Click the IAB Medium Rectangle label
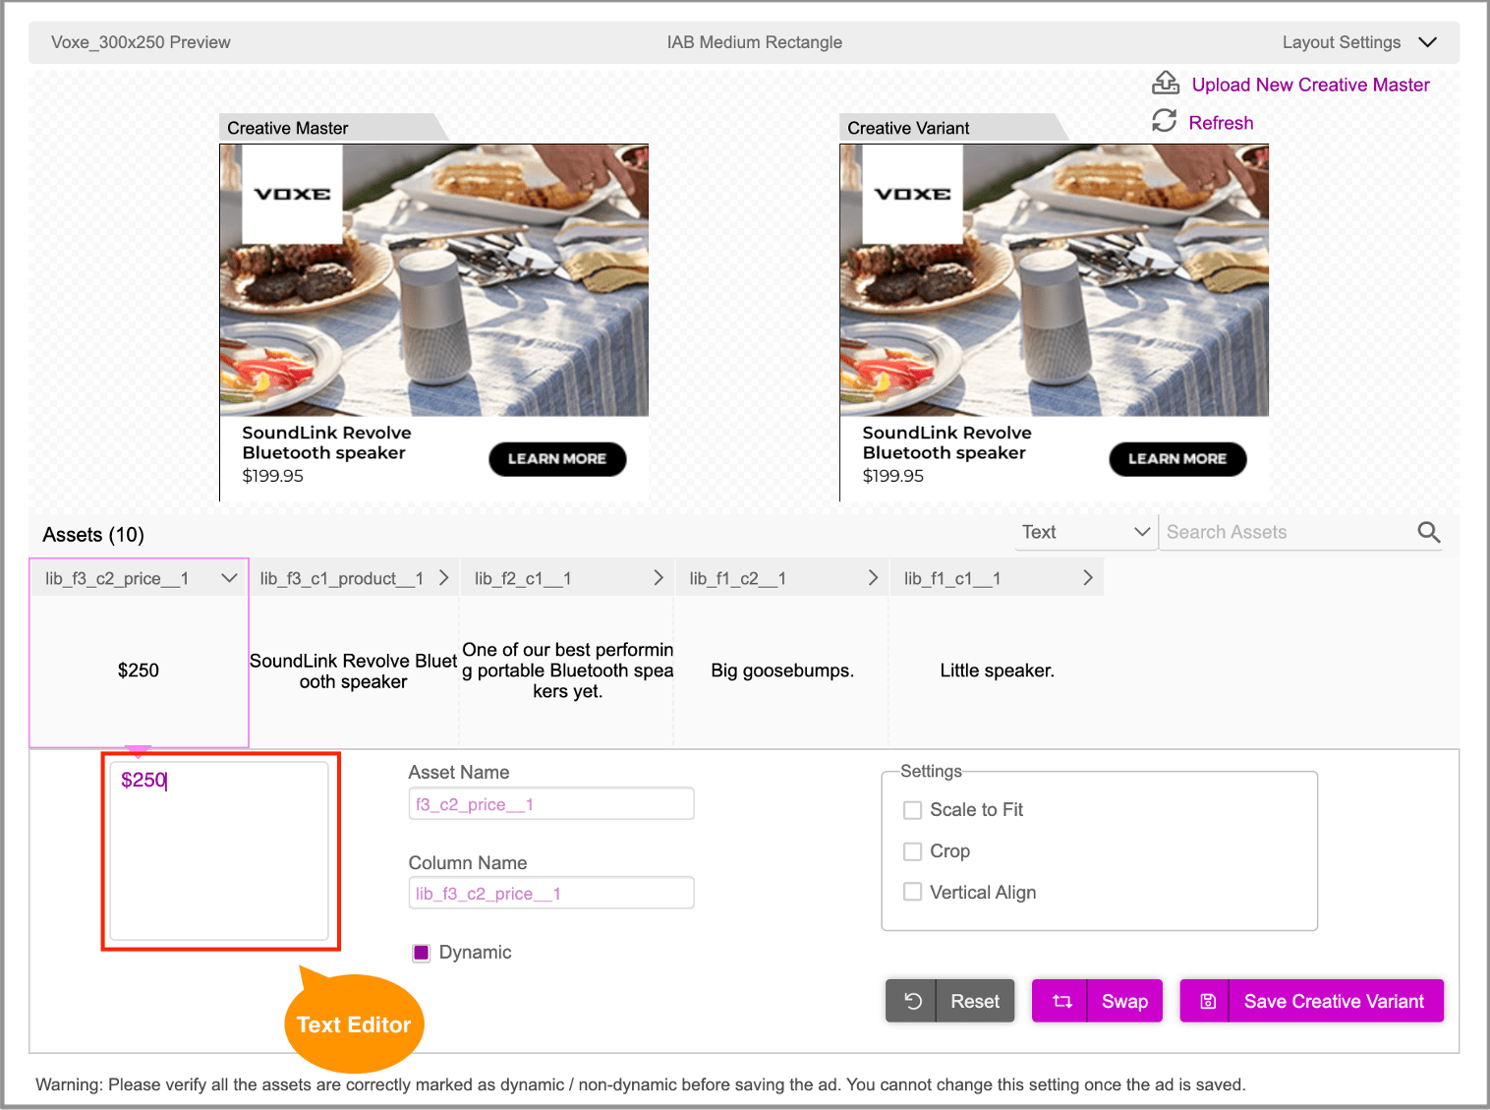This screenshot has width=1490, height=1110. coord(754,42)
